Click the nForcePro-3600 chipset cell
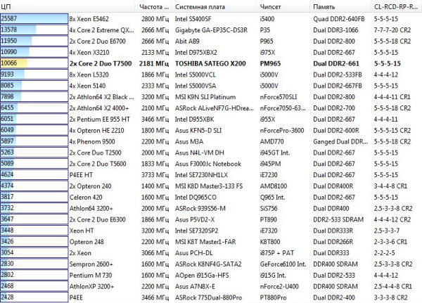Image resolution: width=422 pixels, height=303 pixels. 282,131
